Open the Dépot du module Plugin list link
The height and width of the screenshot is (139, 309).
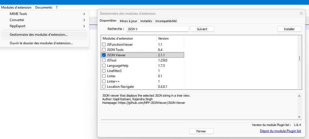point(280,131)
